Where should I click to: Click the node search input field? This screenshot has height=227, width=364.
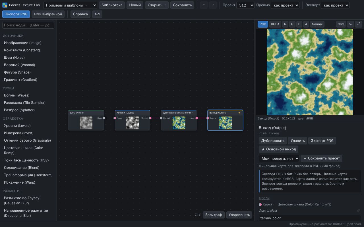click(x=28, y=25)
